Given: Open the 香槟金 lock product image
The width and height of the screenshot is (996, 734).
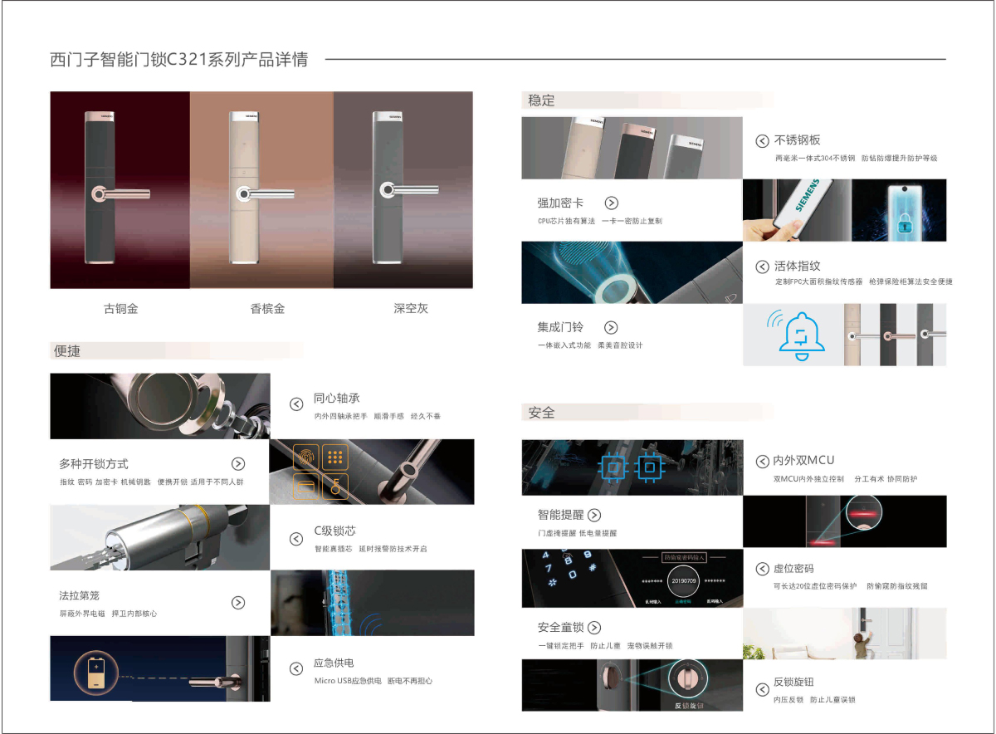Looking at the screenshot, I should click(x=262, y=190).
